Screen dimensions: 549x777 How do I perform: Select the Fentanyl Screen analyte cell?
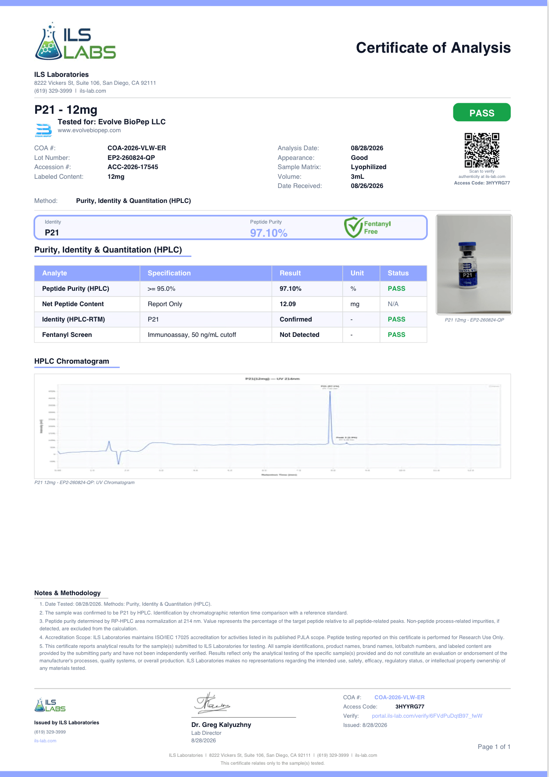click(x=87, y=335)
